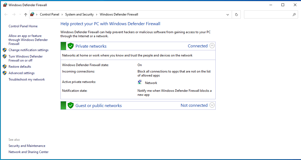Refresh the page with the refresh button
The image size is (301, 160).
pyautogui.click(x=236, y=15)
